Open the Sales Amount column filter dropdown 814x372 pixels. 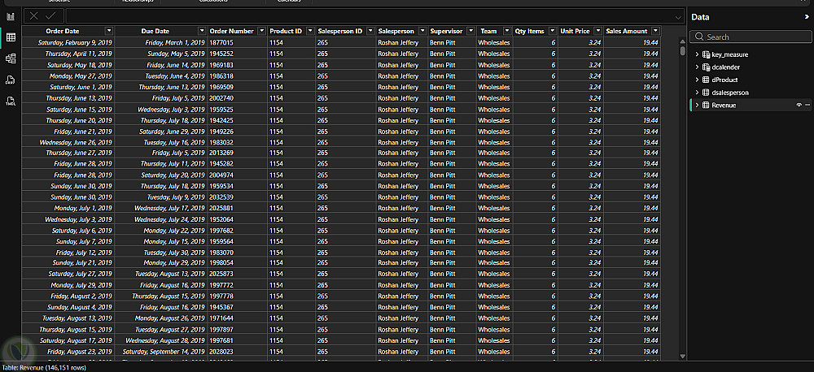[655, 31]
